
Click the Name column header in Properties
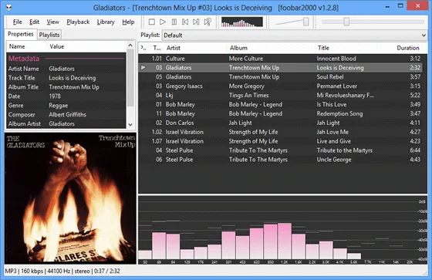tap(26, 46)
